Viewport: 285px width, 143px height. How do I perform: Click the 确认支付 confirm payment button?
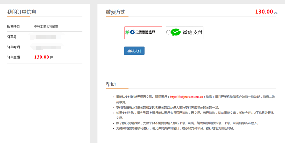click(x=134, y=51)
